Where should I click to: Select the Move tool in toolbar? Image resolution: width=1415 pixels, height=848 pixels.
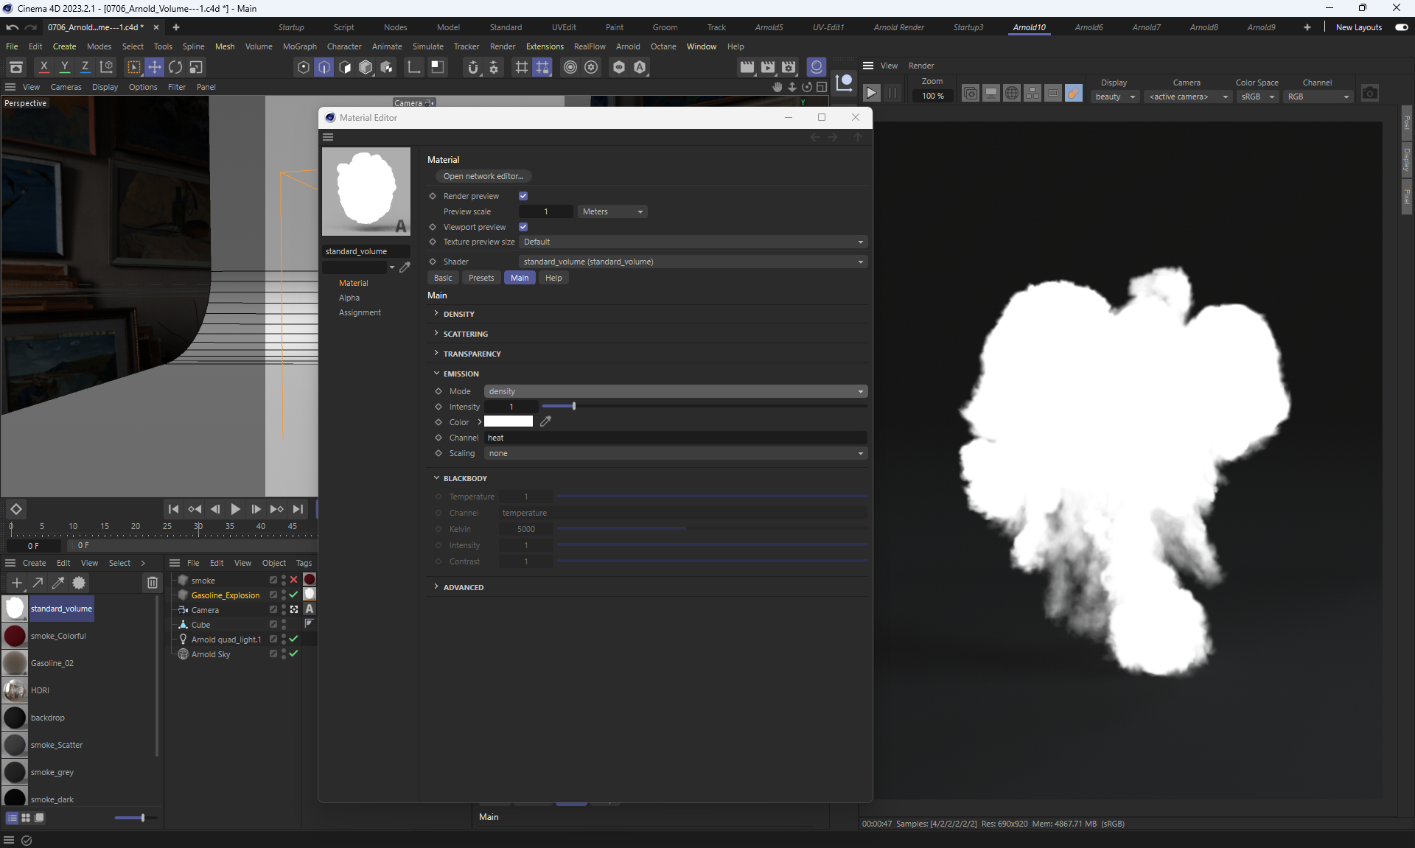(155, 67)
